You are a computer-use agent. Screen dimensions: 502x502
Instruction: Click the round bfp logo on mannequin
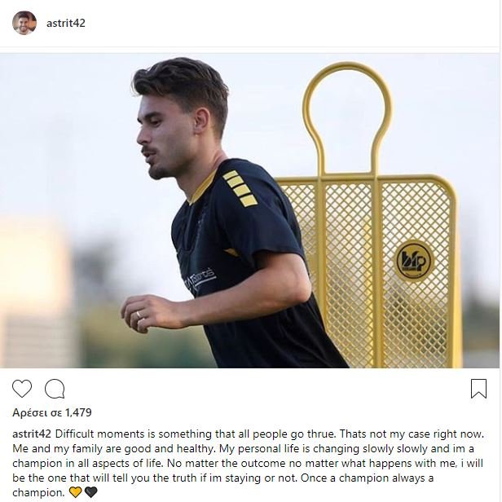click(x=413, y=261)
